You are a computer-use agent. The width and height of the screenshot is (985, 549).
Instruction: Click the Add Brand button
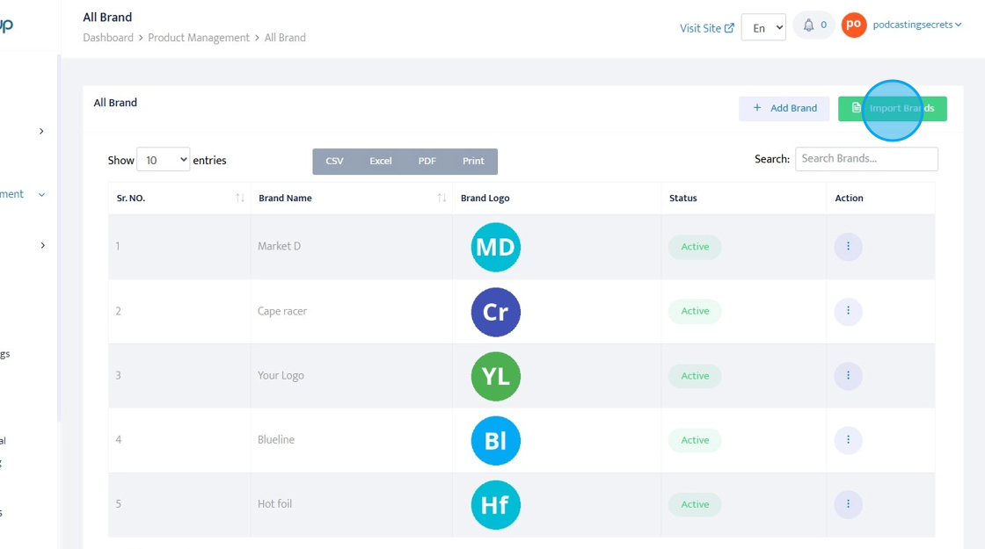pos(784,108)
